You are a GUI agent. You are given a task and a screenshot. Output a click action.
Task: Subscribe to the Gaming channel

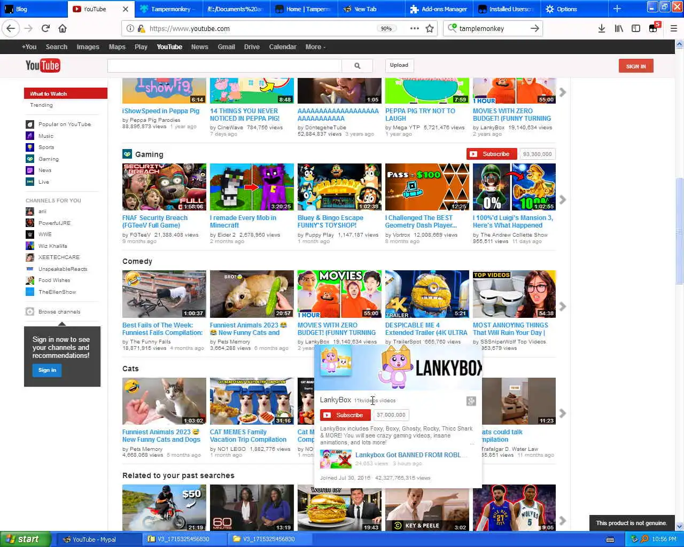point(491,154)
